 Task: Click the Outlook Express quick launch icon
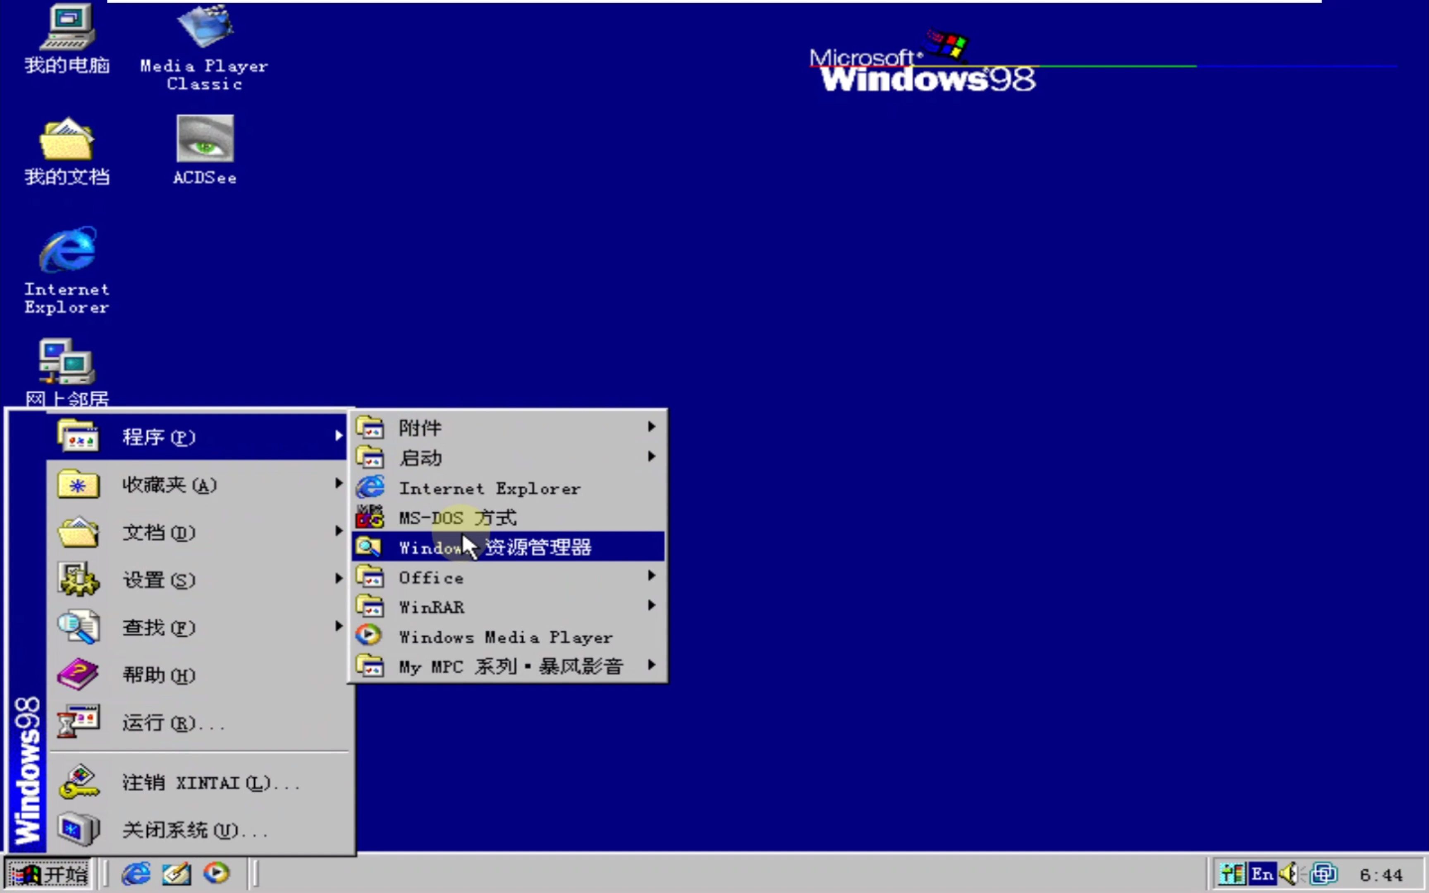(x=177, y=874)
